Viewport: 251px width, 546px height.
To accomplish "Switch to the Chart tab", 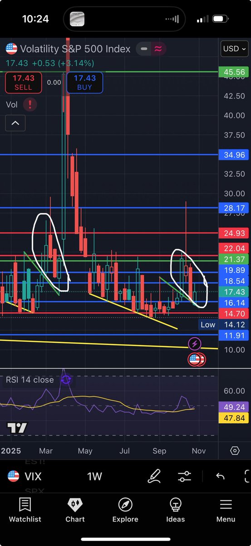I will [75, 510].
